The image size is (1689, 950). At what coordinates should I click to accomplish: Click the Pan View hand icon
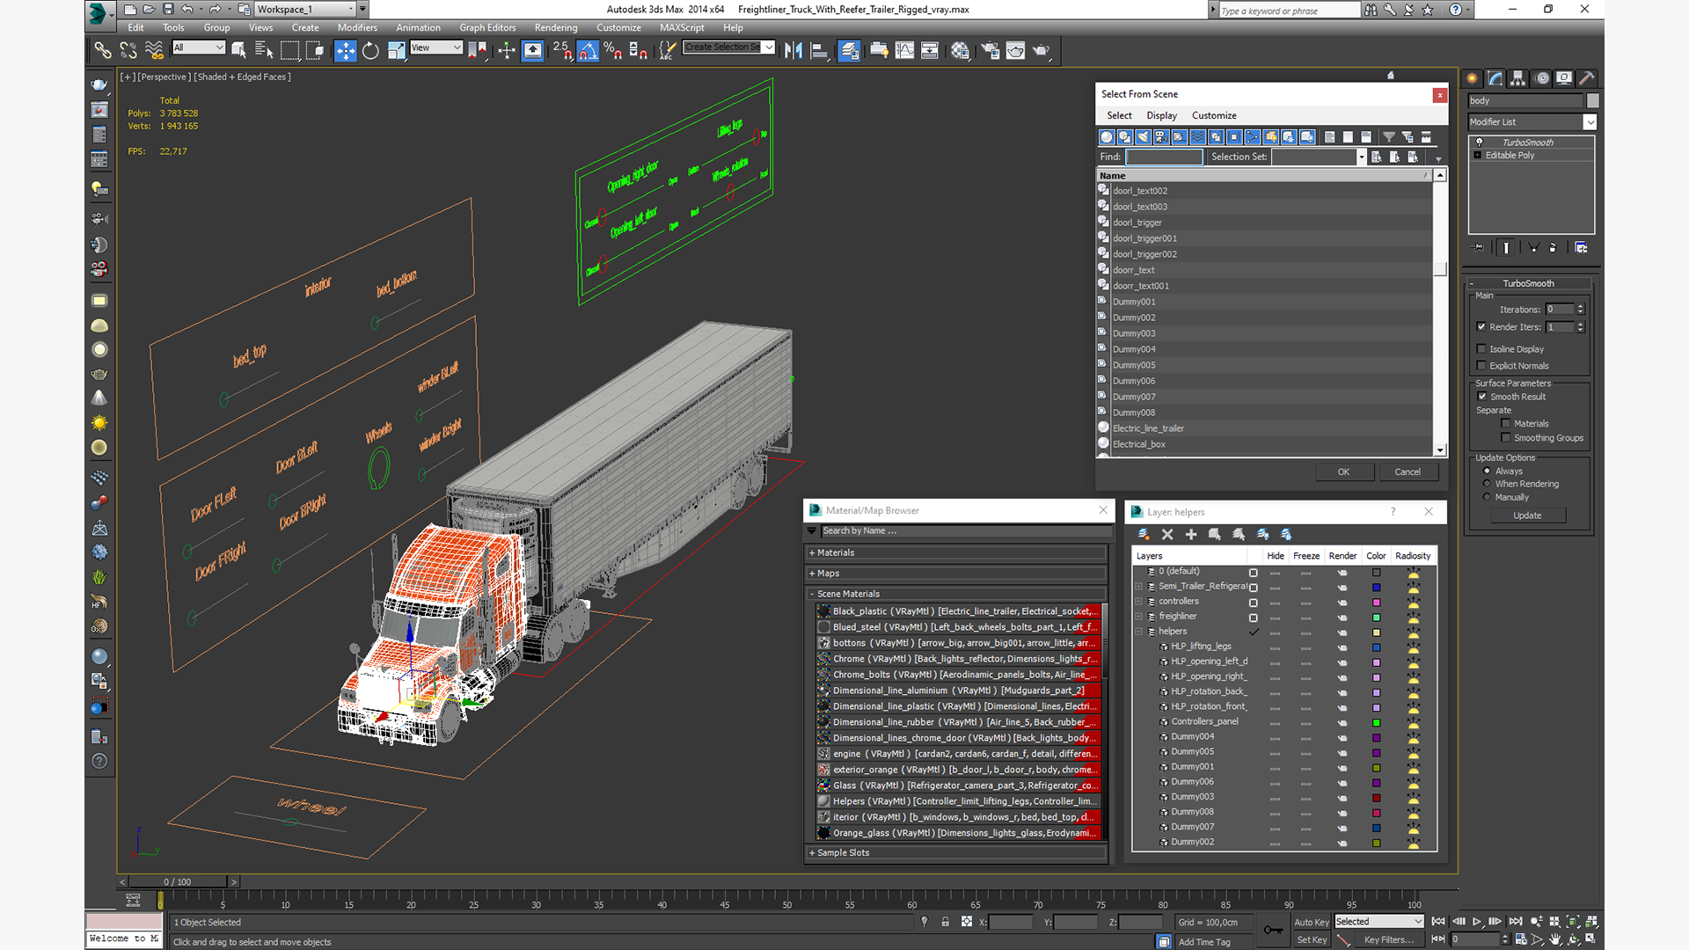pyautogui.click(x=1555, y=939)
